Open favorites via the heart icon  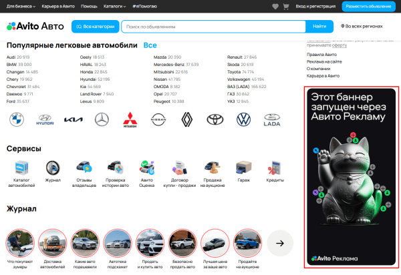[x=275, y=6]
